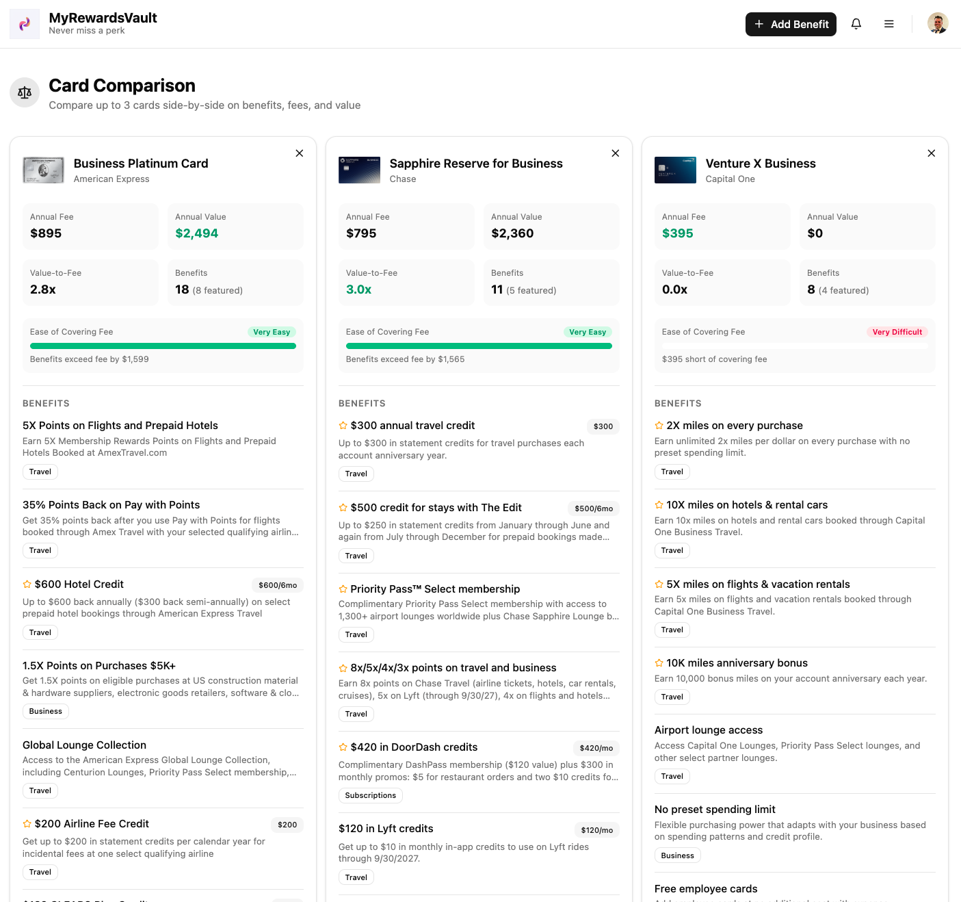The image size is (961, 902).
Task: Toggle star on 2X miles on every purchase
Action: coord(659,426)
